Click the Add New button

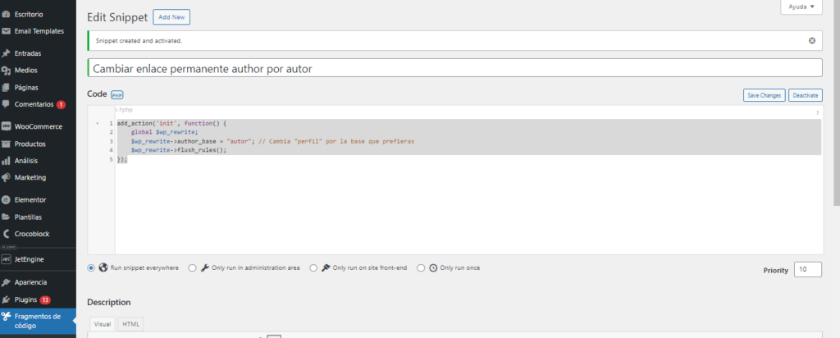(171, 17)
